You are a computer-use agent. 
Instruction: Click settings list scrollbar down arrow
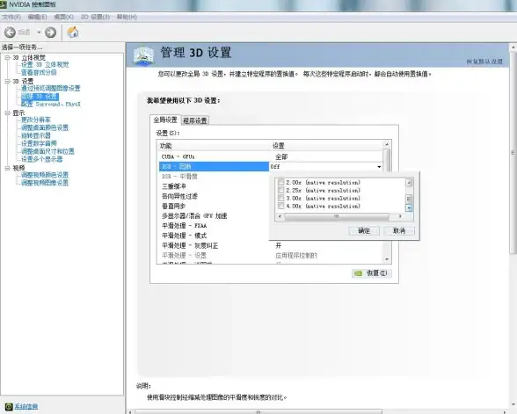[387, 259]
